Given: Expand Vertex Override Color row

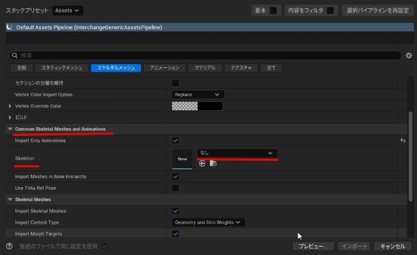Looking at the screenshot, I should point(10,106).
